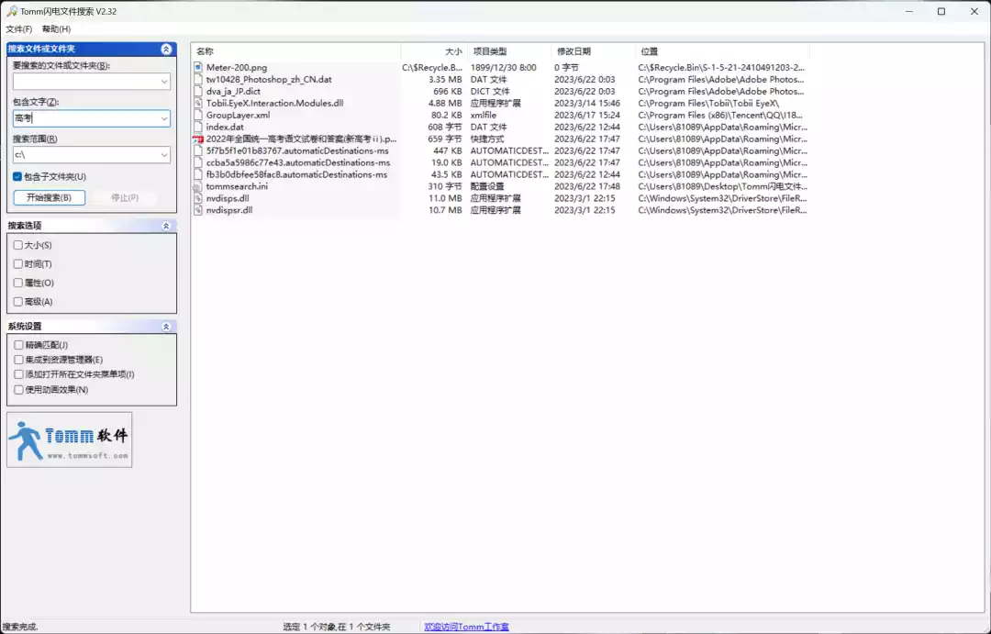Viewport: 991px width, 634px height.
Task: Enable the 大小(S) size search option
Action: 17,245
